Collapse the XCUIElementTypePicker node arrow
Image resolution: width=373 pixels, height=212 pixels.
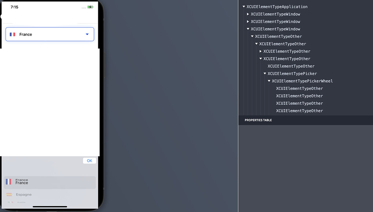pos(265,73)
